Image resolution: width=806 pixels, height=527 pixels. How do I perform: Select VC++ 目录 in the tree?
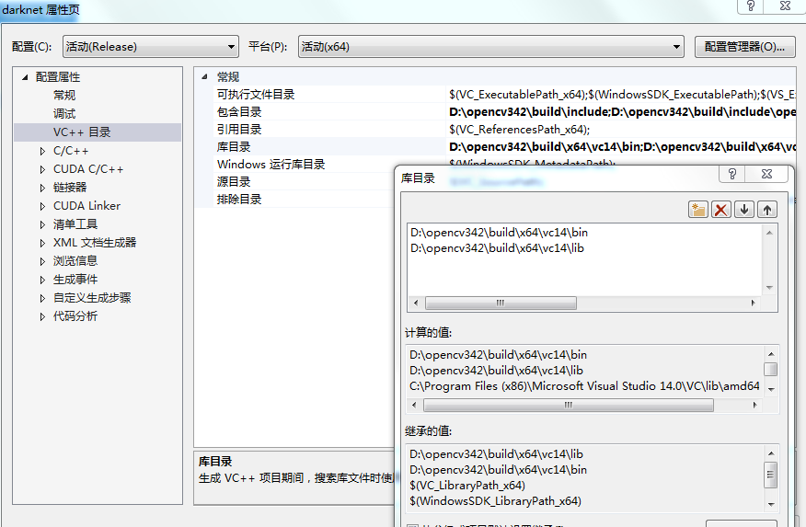coord(82,132)
